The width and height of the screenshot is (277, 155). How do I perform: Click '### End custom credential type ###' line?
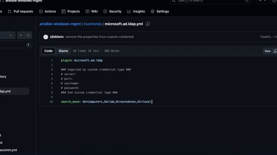(x=89, y=93)
